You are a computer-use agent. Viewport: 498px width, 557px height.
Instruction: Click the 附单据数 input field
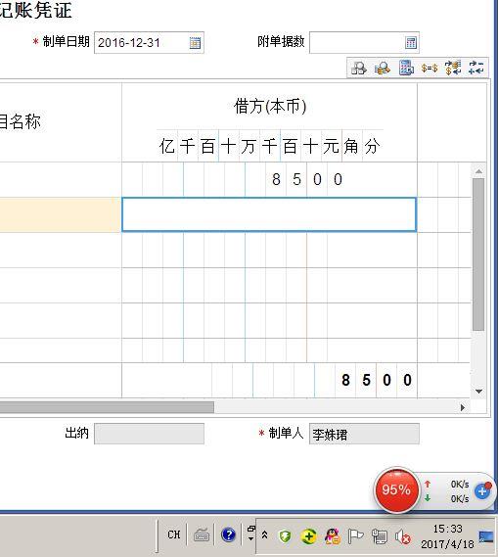(x=364, y=43)
